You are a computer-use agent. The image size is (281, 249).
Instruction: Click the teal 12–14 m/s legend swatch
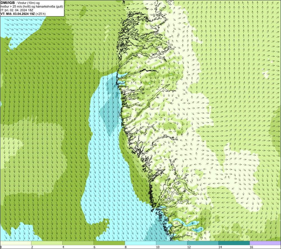tap(203, 243)
